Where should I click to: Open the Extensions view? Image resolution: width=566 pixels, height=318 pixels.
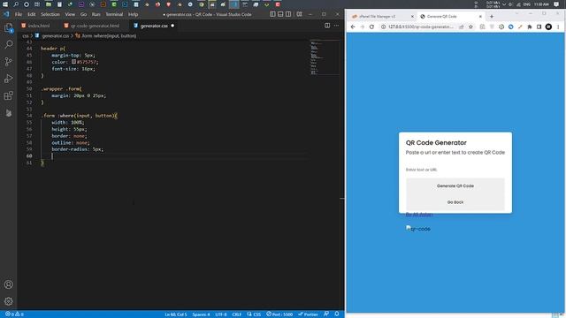[8, 95]
